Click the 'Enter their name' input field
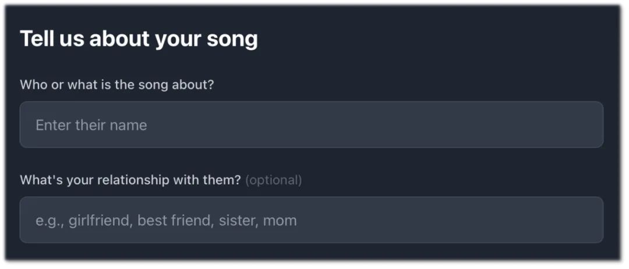The image size is (629, 269). (311, 125)
